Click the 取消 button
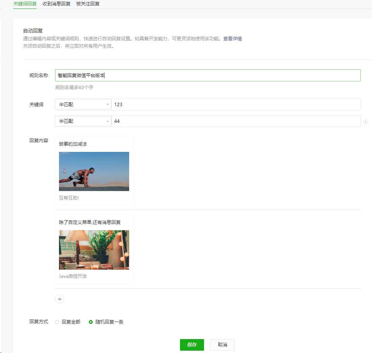This screenshot has height=353, width=372. click(223, 345)
